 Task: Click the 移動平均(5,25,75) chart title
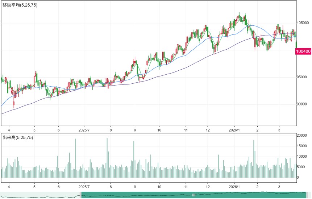click(x=20, y=5)
